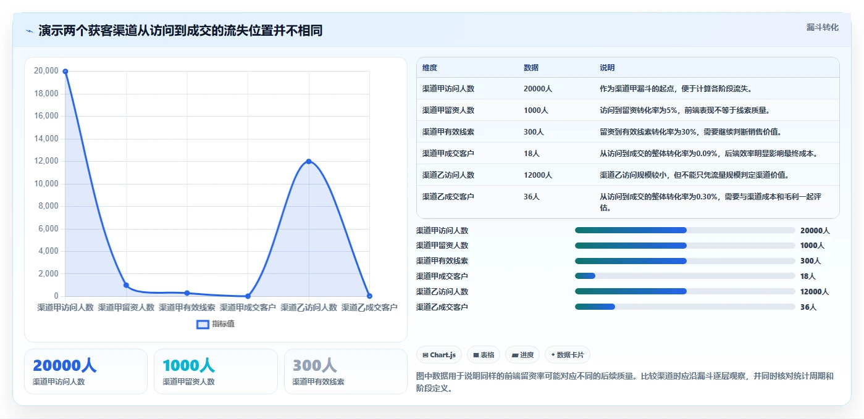Click the 渠道甲有效线索 progress bar
Image resolution: width=864 pixels, height=419 pixels.
pyautogui.click(x=685, y=260)
